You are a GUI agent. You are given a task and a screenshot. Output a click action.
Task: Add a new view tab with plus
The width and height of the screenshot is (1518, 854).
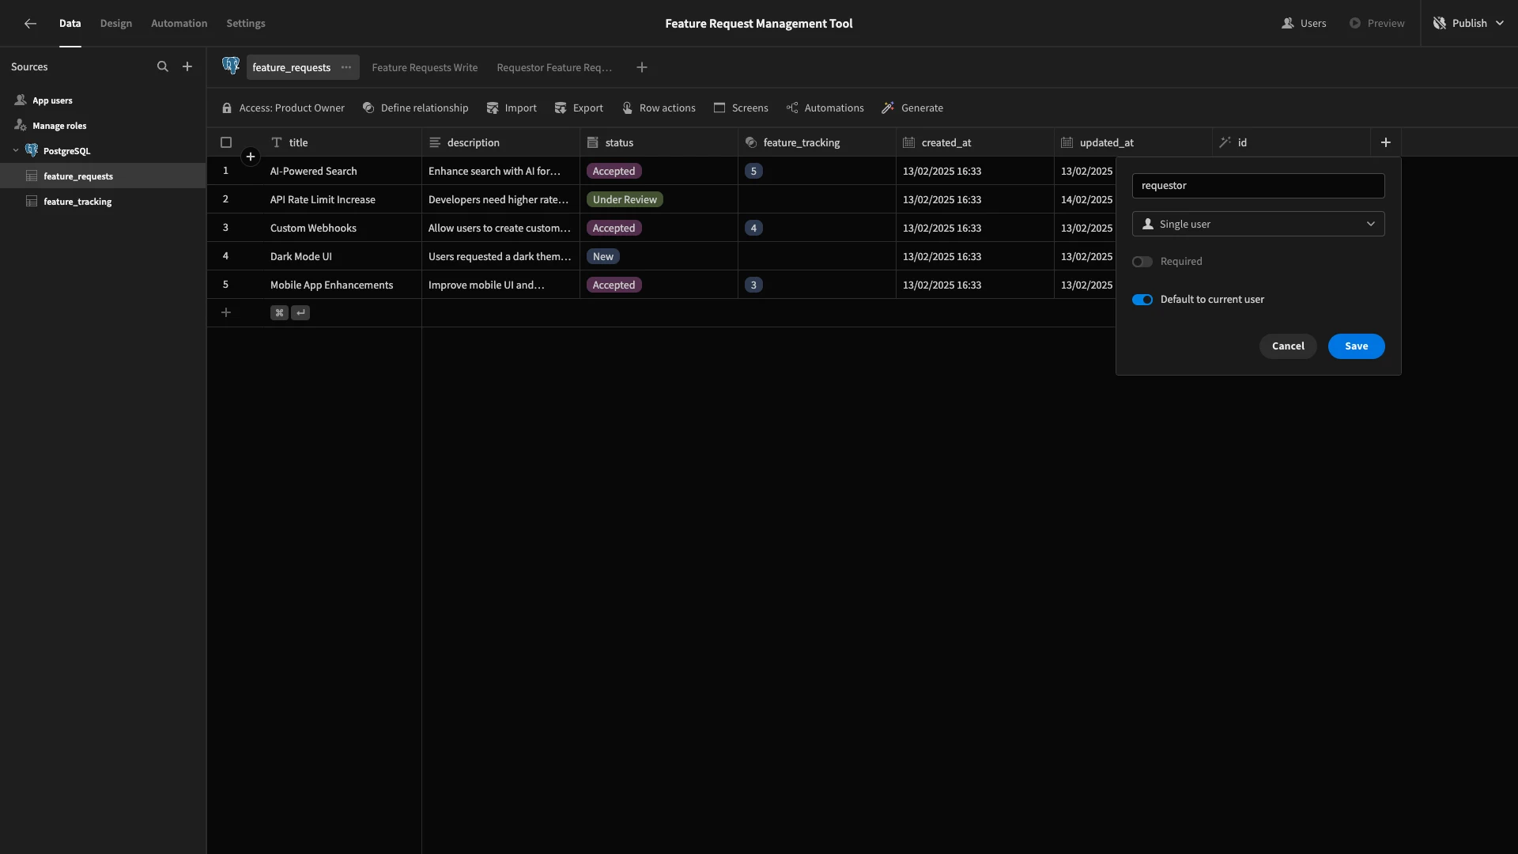642,68
